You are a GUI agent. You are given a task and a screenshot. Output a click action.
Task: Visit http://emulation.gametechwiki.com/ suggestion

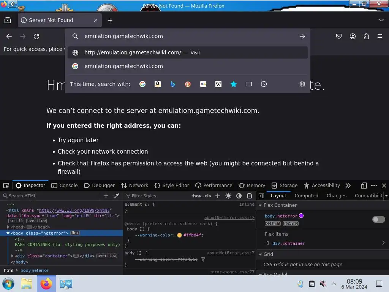point(188,52)
